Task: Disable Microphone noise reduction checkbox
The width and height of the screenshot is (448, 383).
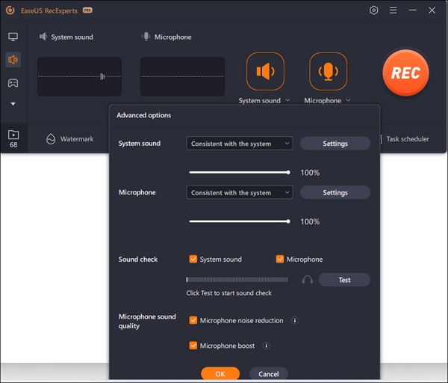Action: (193, 320)
